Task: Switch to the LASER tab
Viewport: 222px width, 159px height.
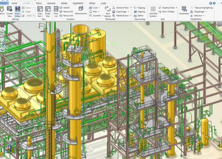Action: pyautogui.click(x=103, y=3)
